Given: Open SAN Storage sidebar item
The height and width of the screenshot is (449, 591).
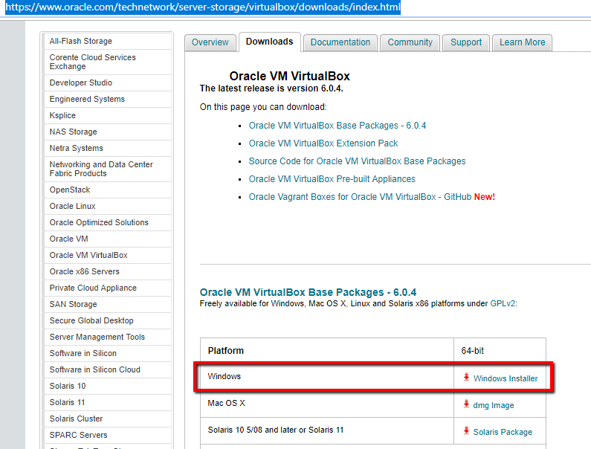Looking at the screenshot, I should tap(108, 304).
